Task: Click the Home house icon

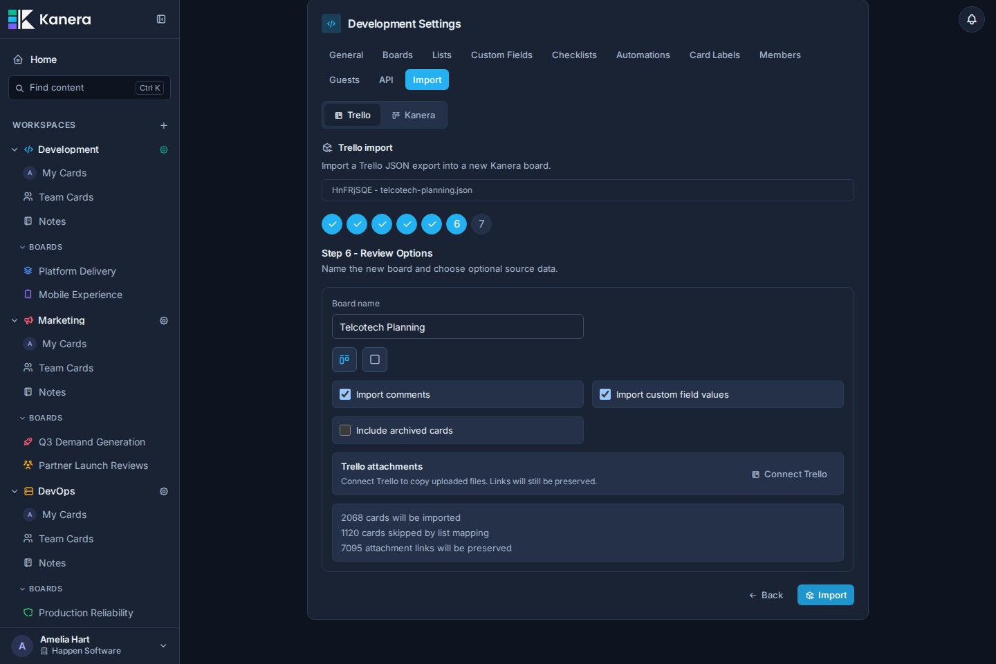Action: pyautogui.click(x=18, y=59)
